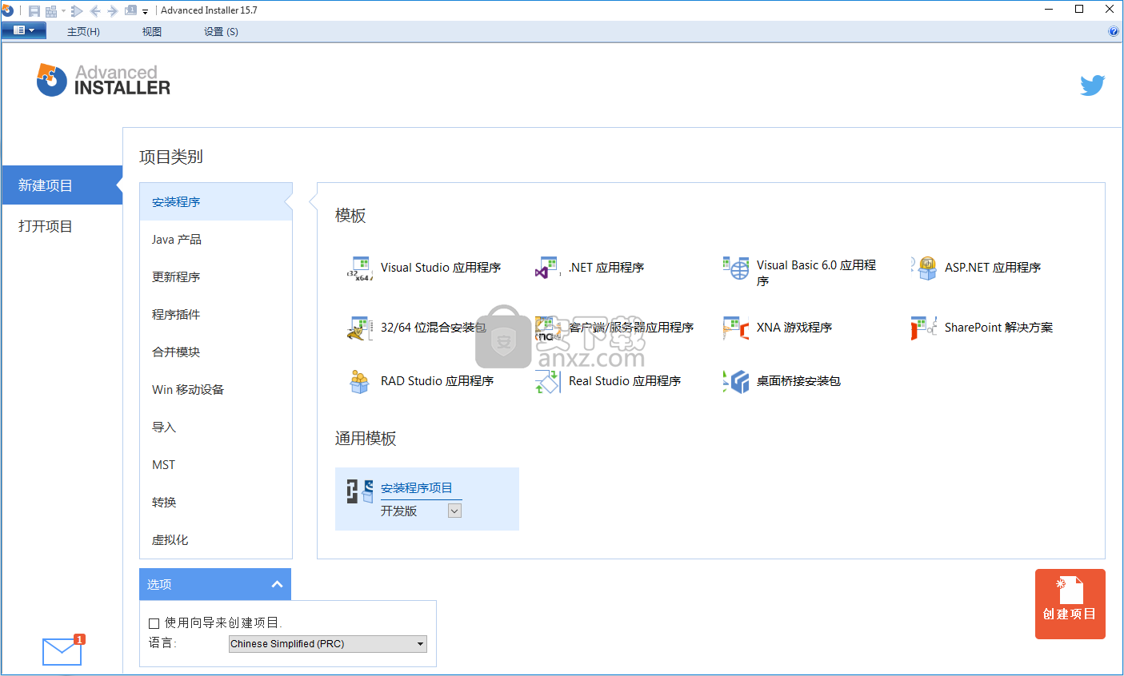The width and height of the screenshot is (1124, 676).
Task: Open the 语言 Chinese Simplified (PRC) combo box
Action: click(x=328, y=644)
